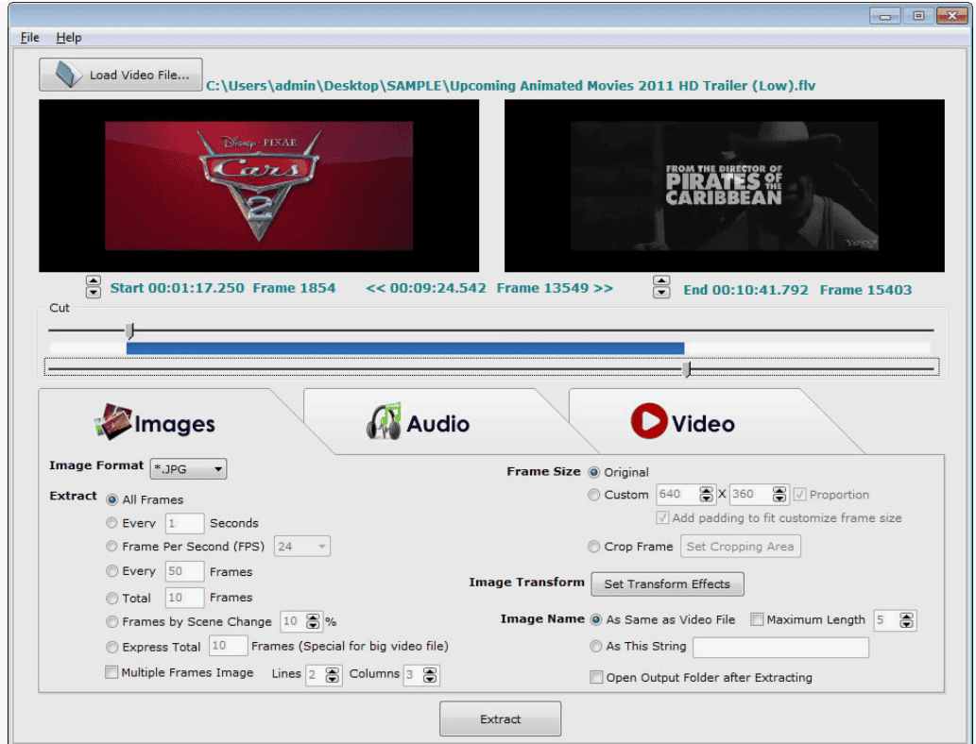Click the Audio tab headphones icon
976x744 pixels.
(384, 422)
